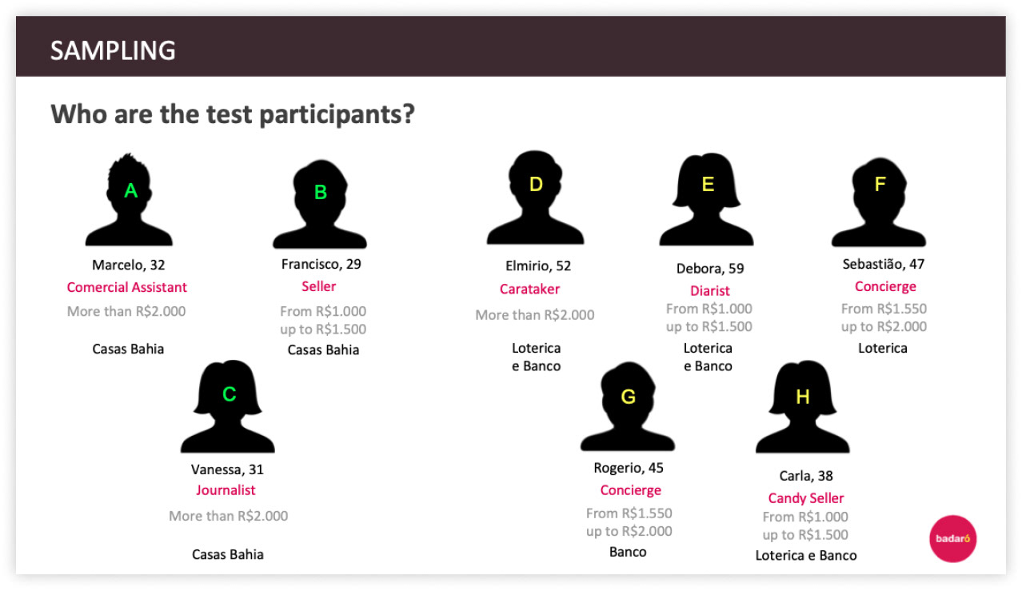This screenshot has height=591, width=1022.
Task: Click the SAMPLING header title
Action: (113, 50)
